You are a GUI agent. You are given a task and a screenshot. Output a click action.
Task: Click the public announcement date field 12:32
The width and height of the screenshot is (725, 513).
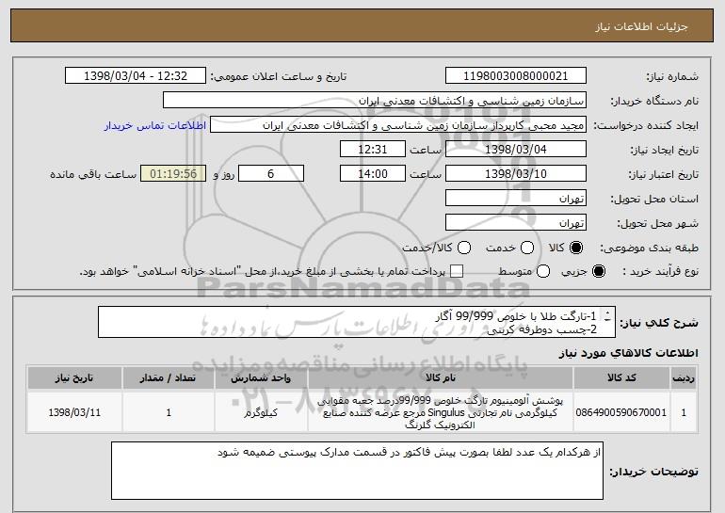[x=136, y=76]
